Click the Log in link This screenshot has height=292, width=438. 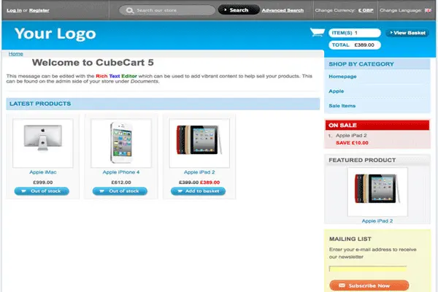pyautogui.click(x=14, y=10)
